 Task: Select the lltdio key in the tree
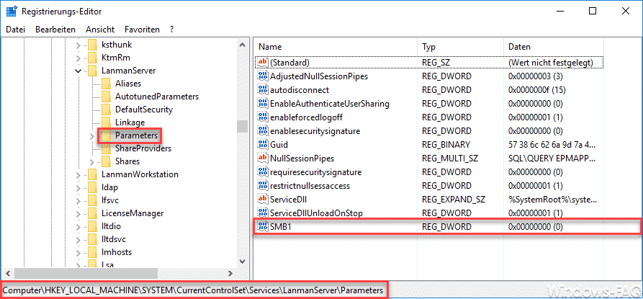[x=111, y=226]
